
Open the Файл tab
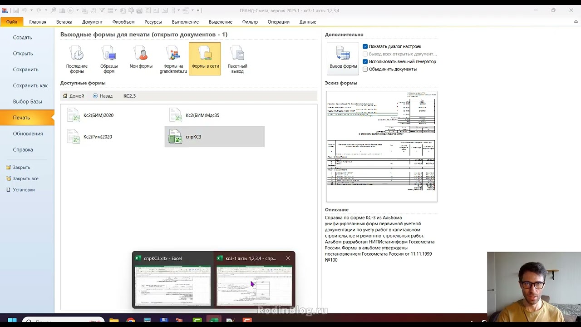click(x=12, y=22)
